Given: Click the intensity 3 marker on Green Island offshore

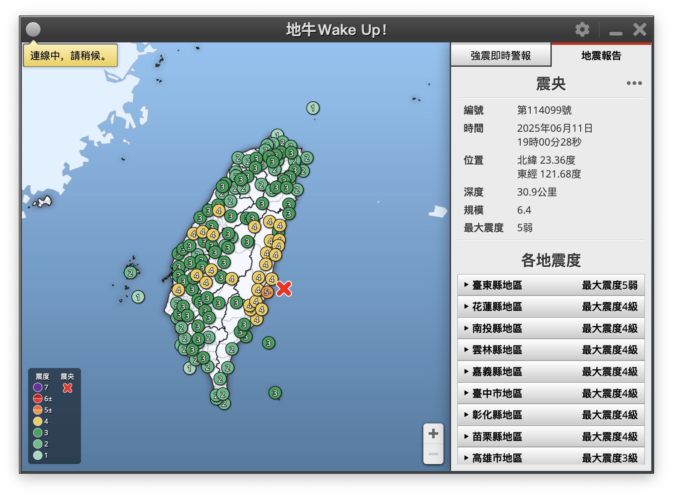Looking at the screenshot, I should pos(269,343).
